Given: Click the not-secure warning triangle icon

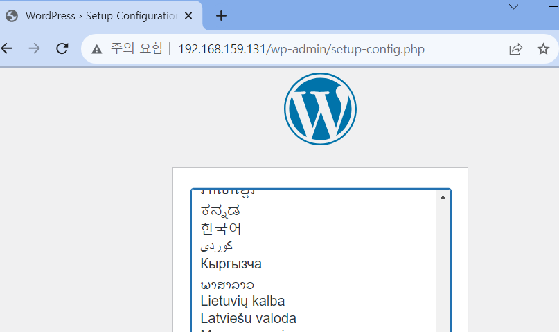Looking at the screenshot, I should (96, 49).
